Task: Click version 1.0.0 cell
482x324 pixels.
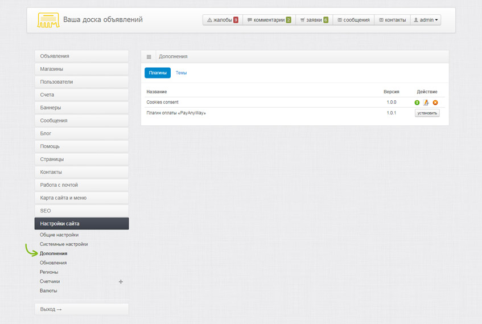Action: (x=392, y=102)
